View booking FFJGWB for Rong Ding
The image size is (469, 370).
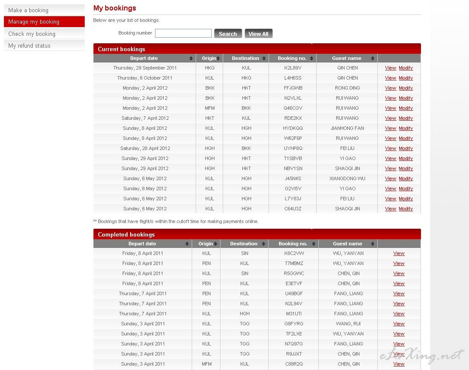click(390, 88)
